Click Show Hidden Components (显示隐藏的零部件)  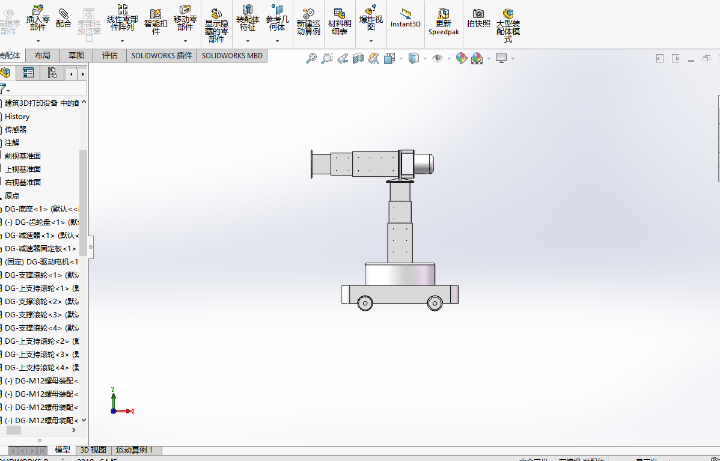216,25
